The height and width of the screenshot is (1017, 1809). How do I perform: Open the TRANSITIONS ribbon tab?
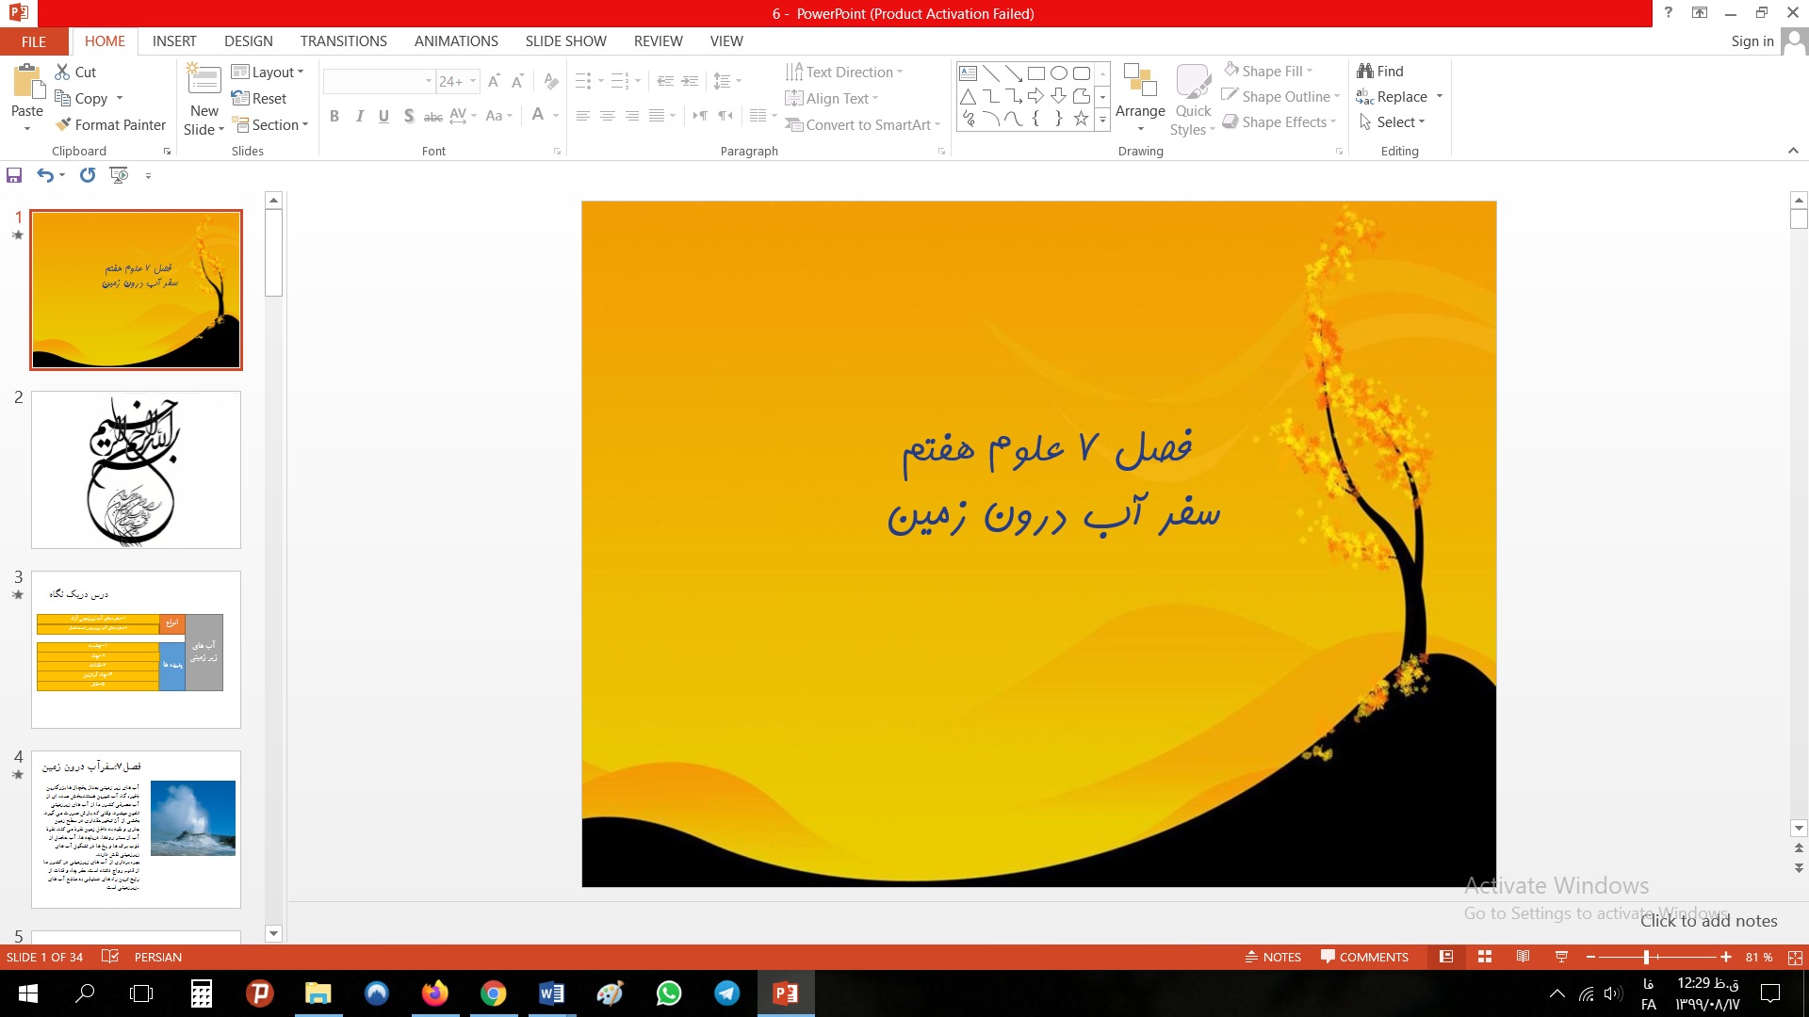pos(343,41)
